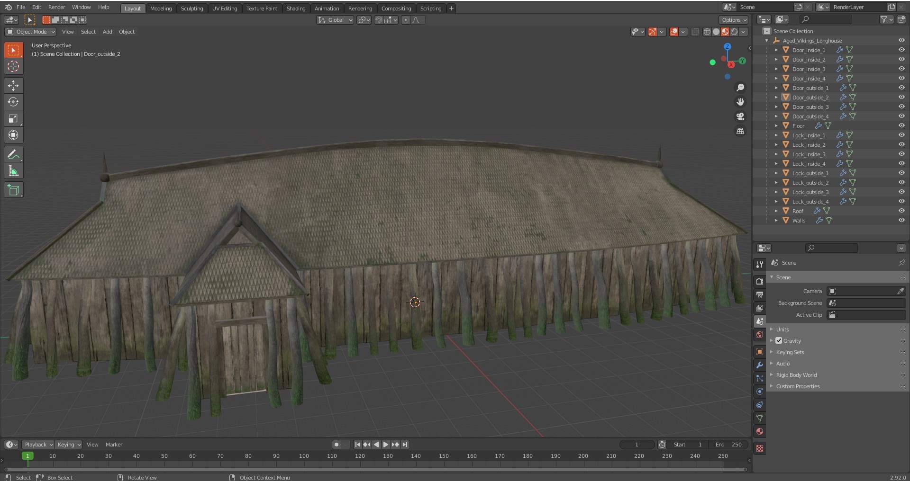
Task: Select the Measure tool
Action: (x=13, y=171)
